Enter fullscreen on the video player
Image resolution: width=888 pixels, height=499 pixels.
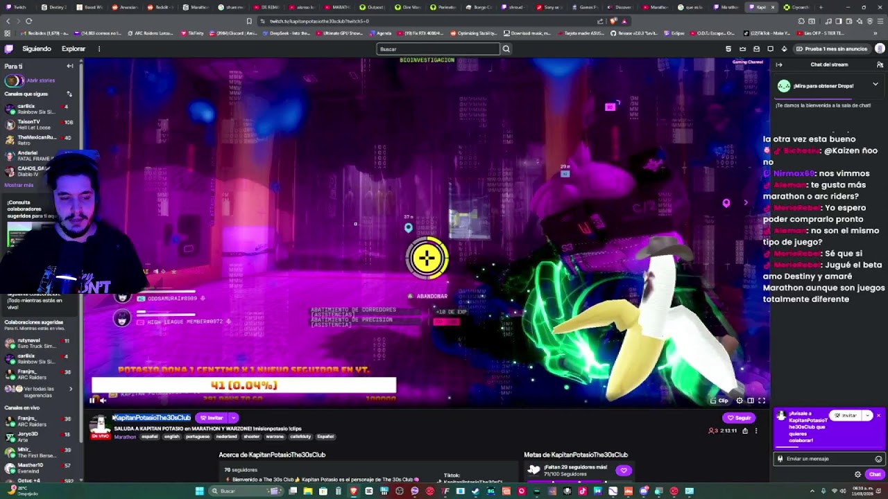(762, 401)
